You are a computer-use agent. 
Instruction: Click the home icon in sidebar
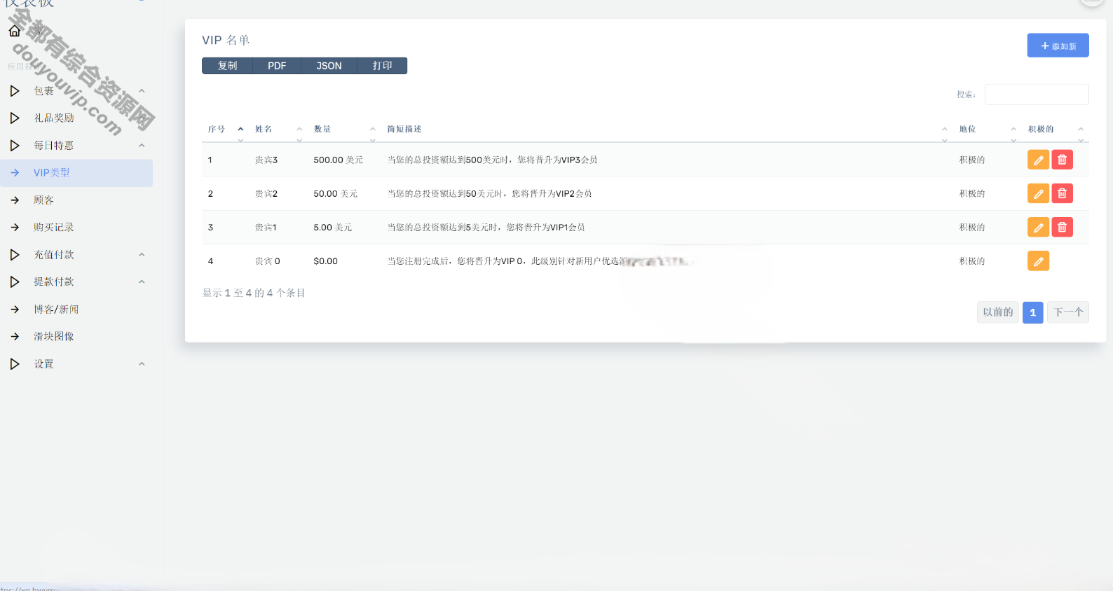[15, 31]
